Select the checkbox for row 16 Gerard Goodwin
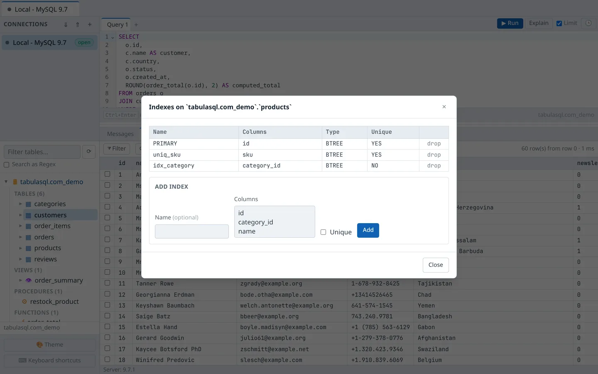This screenshot has width=598, height=374. [108, 337]
